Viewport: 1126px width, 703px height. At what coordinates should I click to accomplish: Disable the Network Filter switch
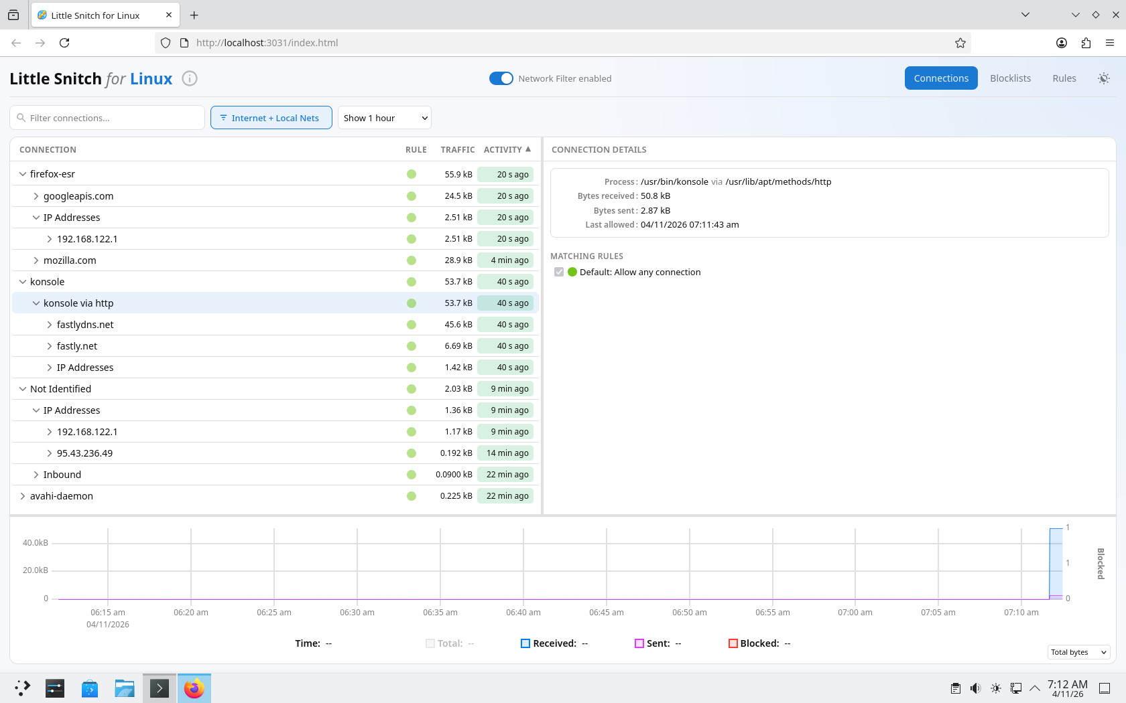coord(501,78)
